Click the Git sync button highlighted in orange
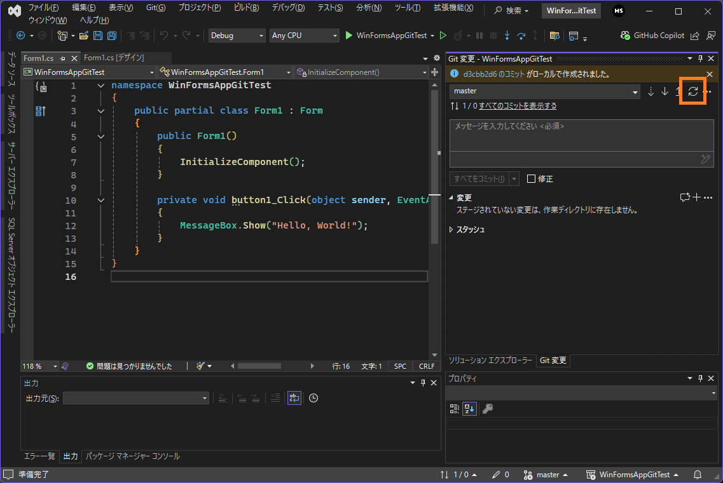This screenshot has height=483, width=723. (693, 91)
